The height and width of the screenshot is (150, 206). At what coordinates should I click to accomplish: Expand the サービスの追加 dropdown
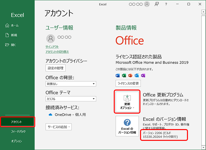pos(58,127)
